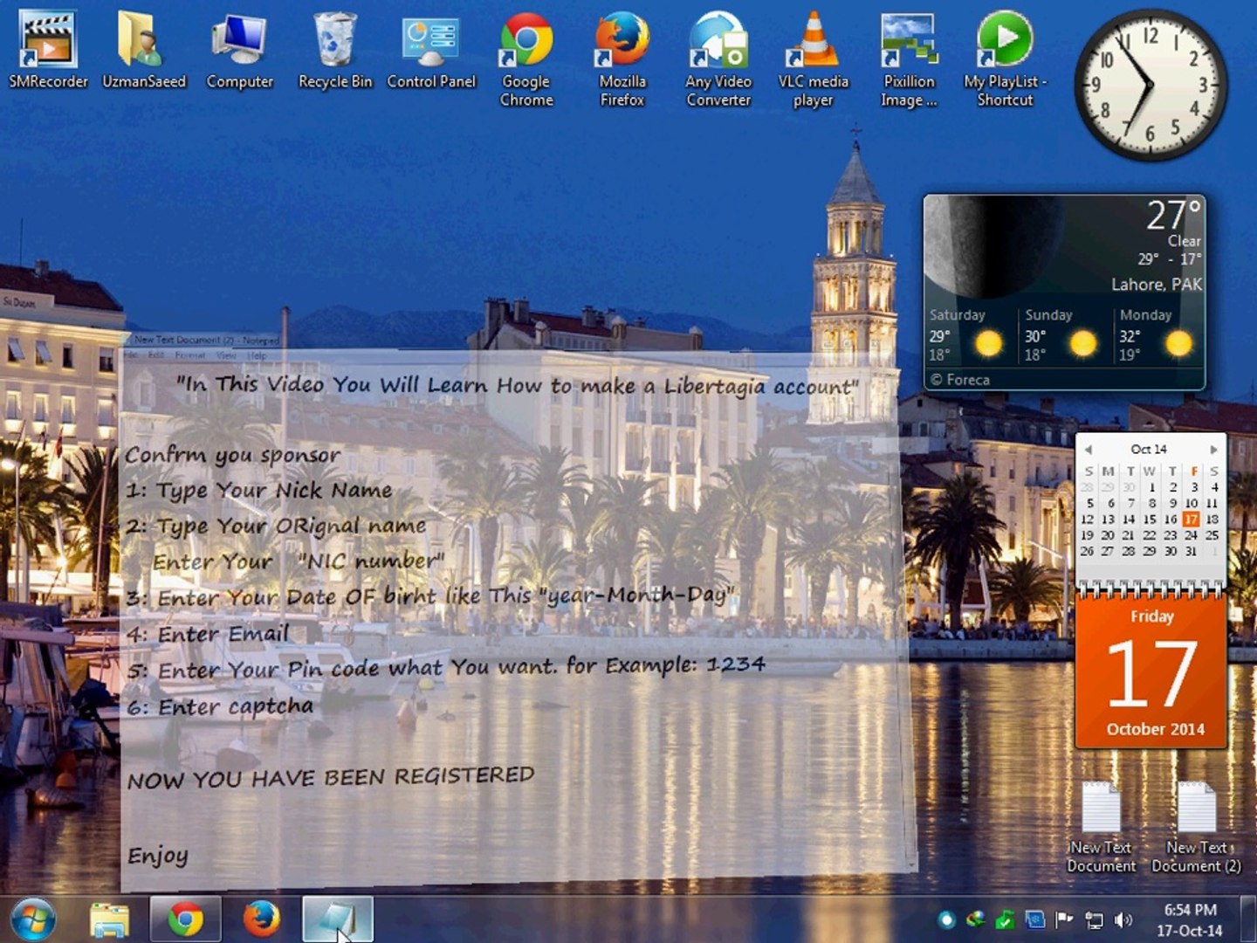Select date 12 in the calendar gadget
The height and width of the screenshot is (943, 1257).
1087,519
